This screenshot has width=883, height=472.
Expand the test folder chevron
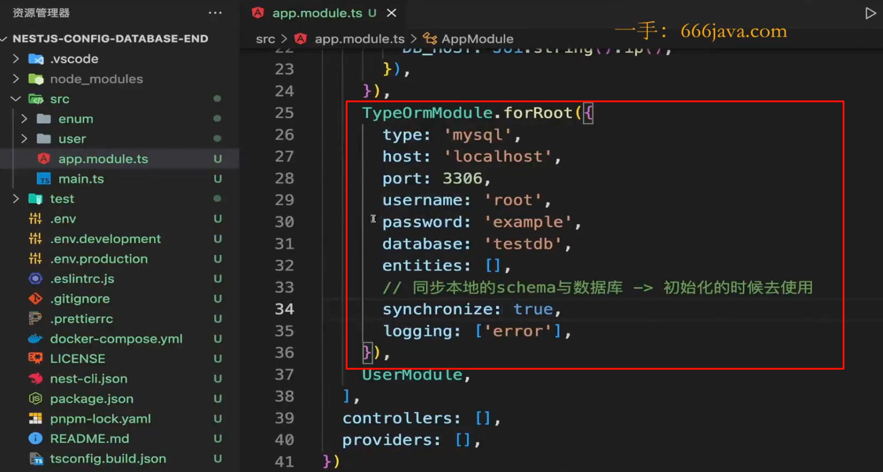16,198
